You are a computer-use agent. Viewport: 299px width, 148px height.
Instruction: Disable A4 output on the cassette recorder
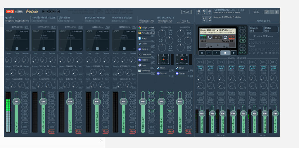tap(242, 38)
